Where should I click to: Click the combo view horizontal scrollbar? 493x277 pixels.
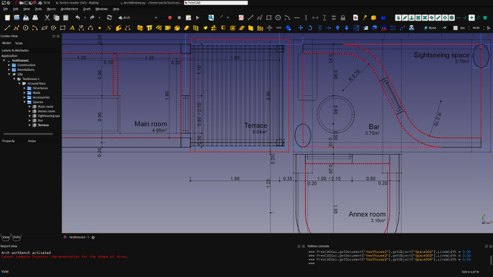28,134
